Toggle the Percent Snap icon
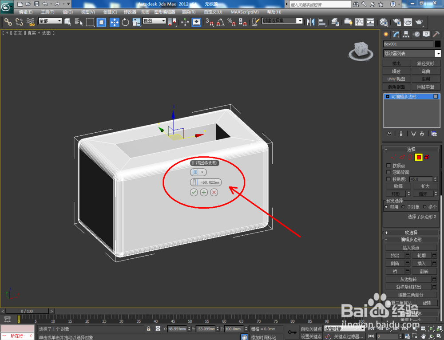 pyautogui.click(x=231, y=22)
